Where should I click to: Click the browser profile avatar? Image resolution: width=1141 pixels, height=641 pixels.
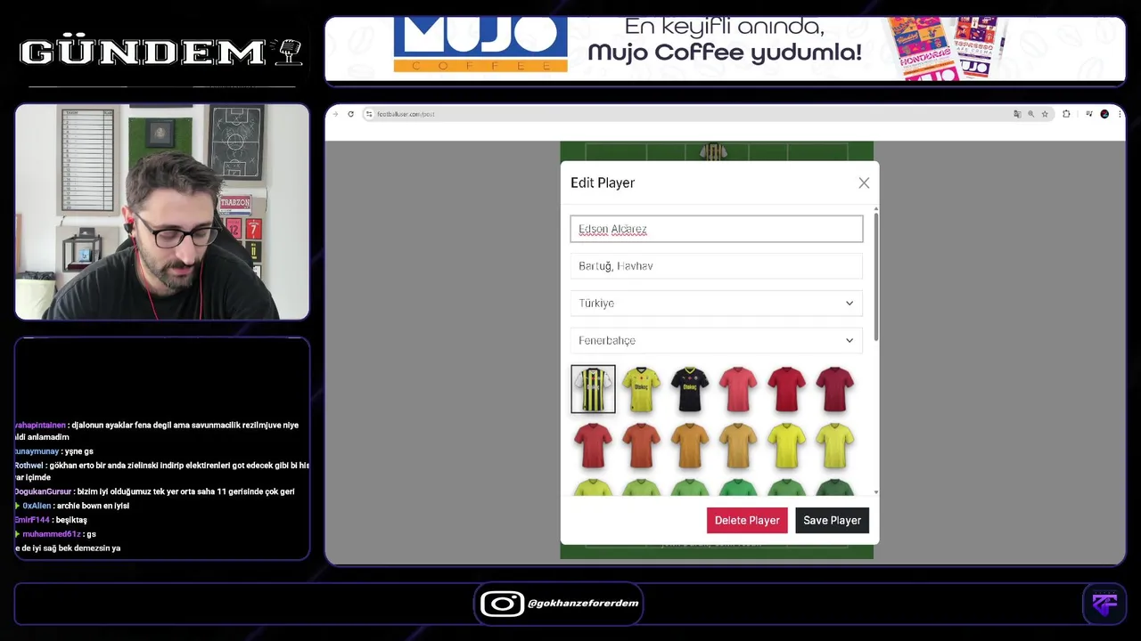(x=1104, y=114)
